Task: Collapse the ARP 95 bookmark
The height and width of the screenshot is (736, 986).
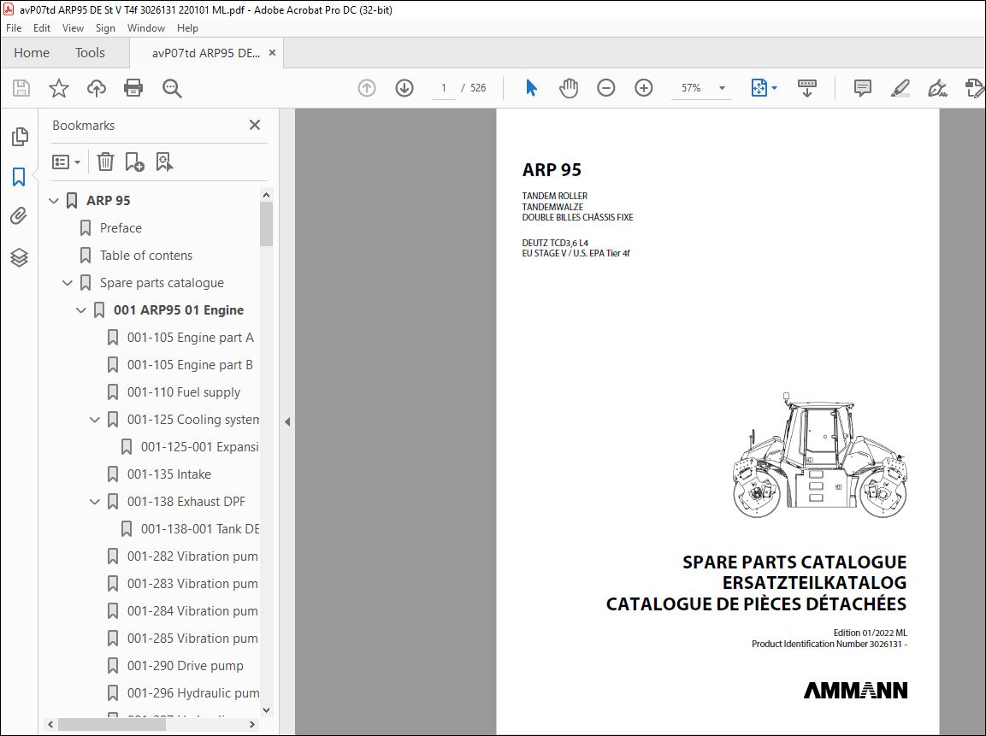Action: (x=54, y=201)
